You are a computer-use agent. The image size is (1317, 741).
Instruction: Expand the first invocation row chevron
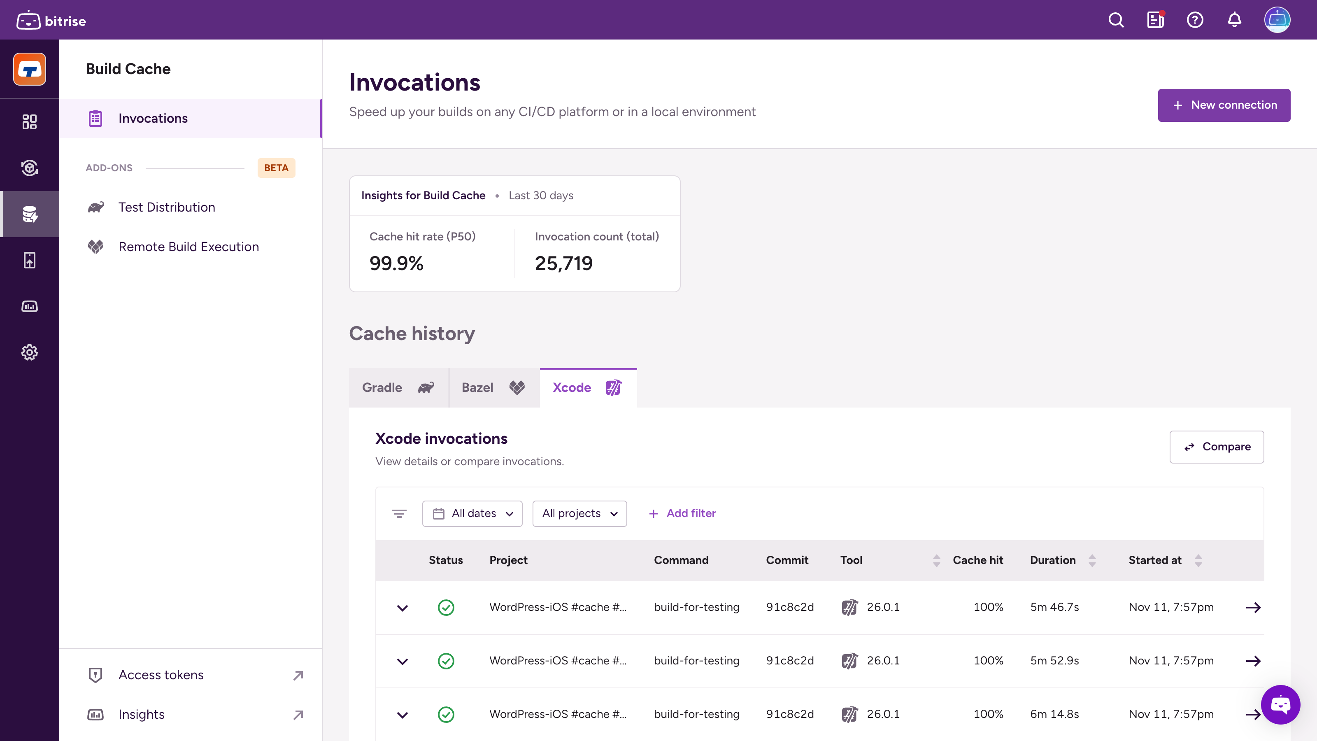point(403,608)
